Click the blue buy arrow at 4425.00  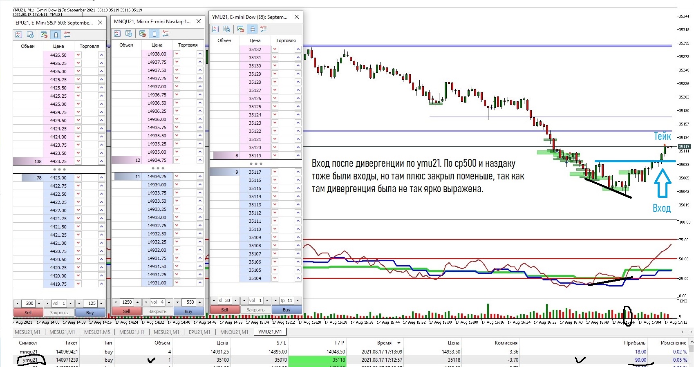(101, 104)
